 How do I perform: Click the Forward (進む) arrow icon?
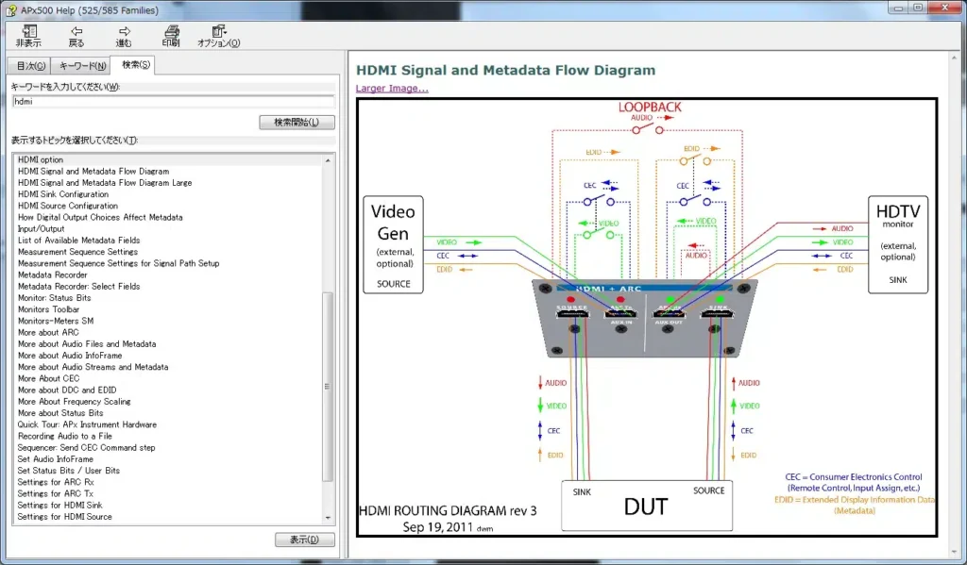click(x=124, y=32)
